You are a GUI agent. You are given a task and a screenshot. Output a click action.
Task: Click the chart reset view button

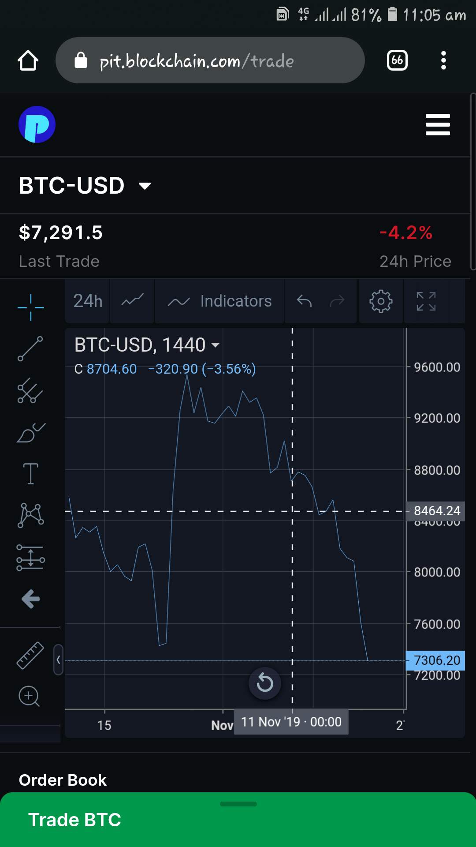pyautogui.click(x=265, y=683)
